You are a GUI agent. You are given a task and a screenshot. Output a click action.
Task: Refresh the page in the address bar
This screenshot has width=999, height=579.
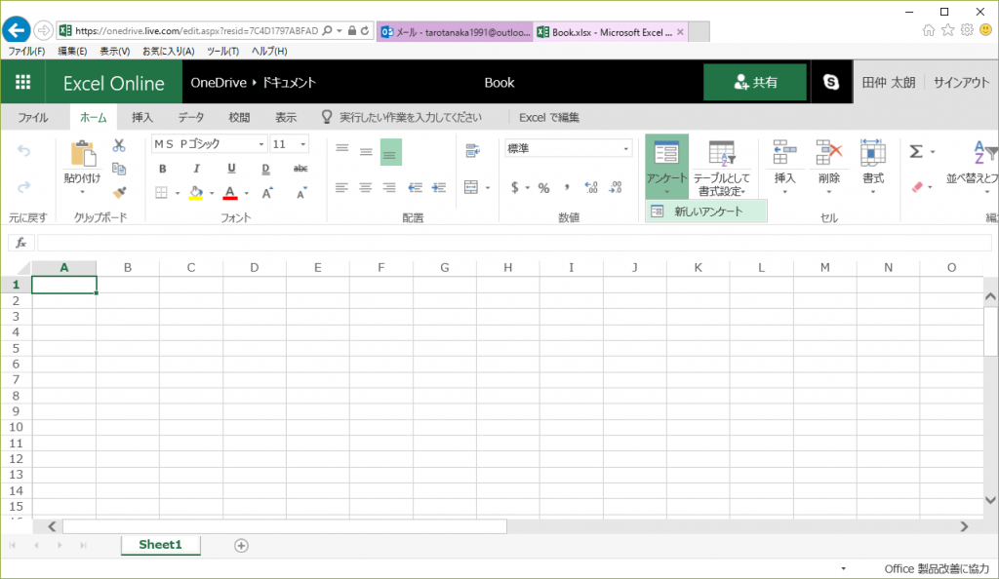tap(365, 30)
